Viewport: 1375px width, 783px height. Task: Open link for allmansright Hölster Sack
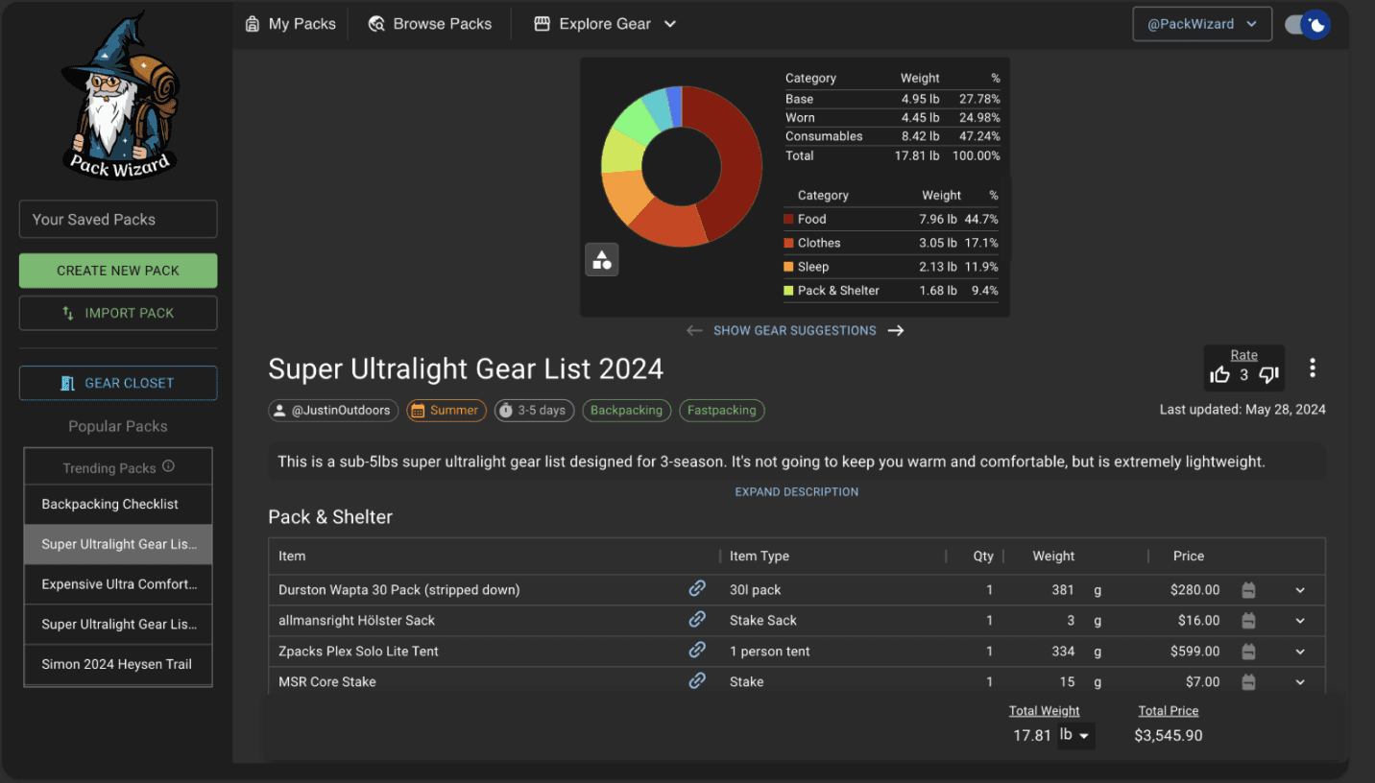(x=697, y=620)
